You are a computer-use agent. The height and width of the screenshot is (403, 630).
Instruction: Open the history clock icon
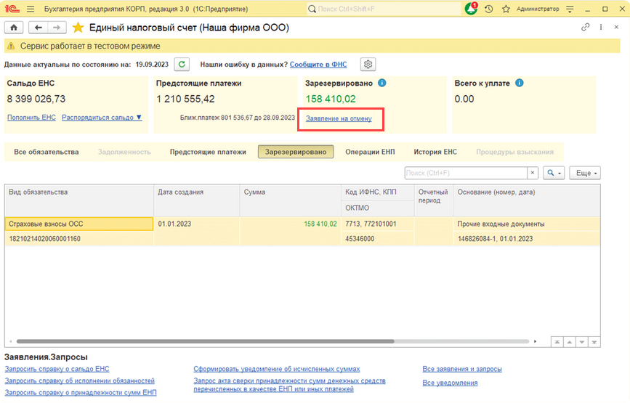pyautogui.click(x=488, y=9)
